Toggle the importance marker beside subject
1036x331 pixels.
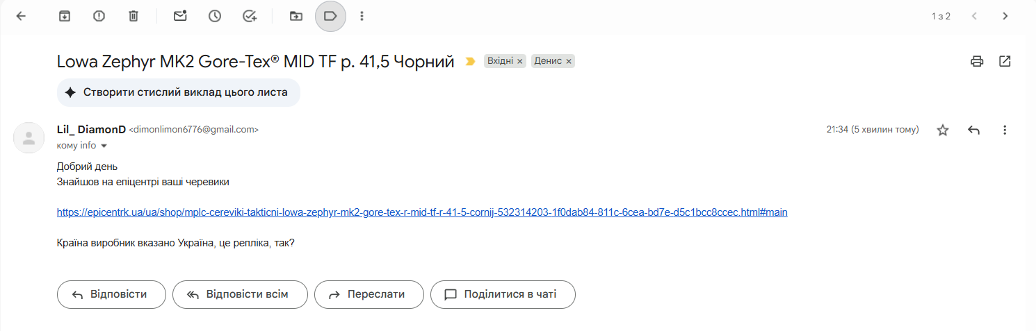(470, 62)
